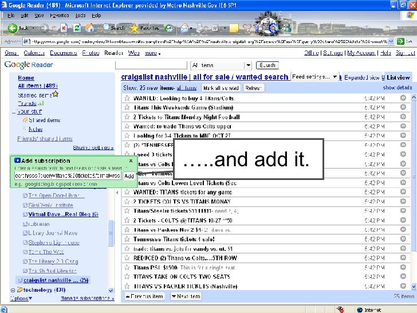Click the Mark all as read button
This screenshot has height=313, width=417.
point(221,88)
